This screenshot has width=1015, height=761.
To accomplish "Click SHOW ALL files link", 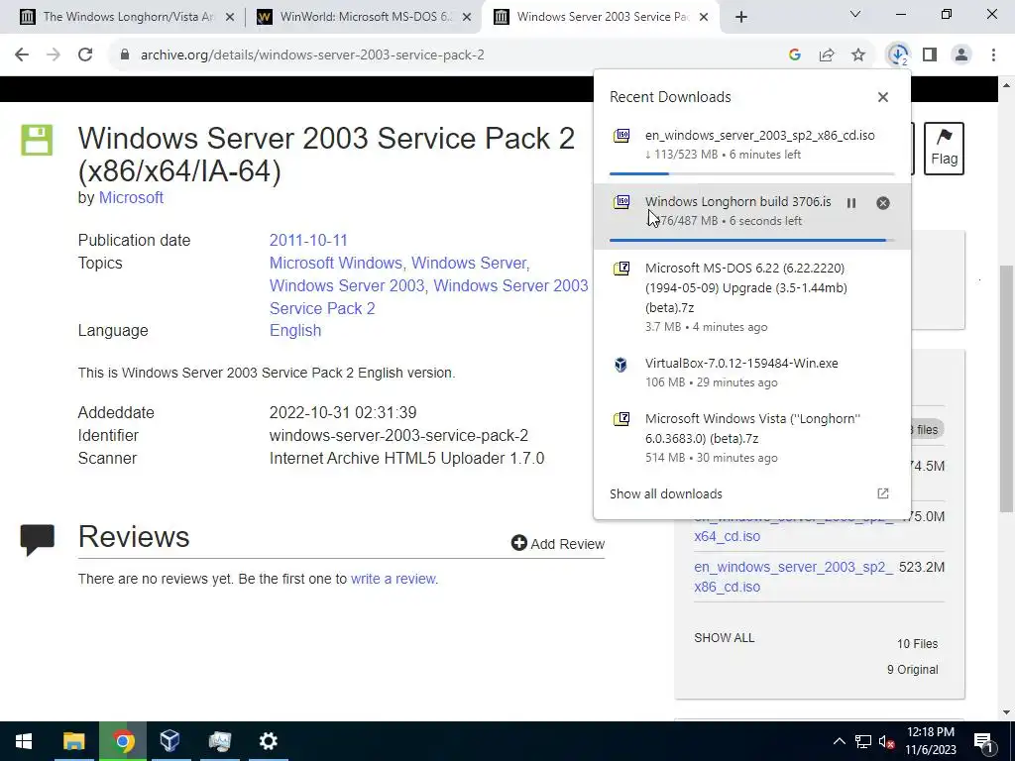I will 724,638.
